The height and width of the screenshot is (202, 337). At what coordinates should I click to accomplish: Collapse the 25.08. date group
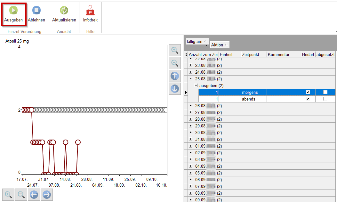click(x=191, y=79)
